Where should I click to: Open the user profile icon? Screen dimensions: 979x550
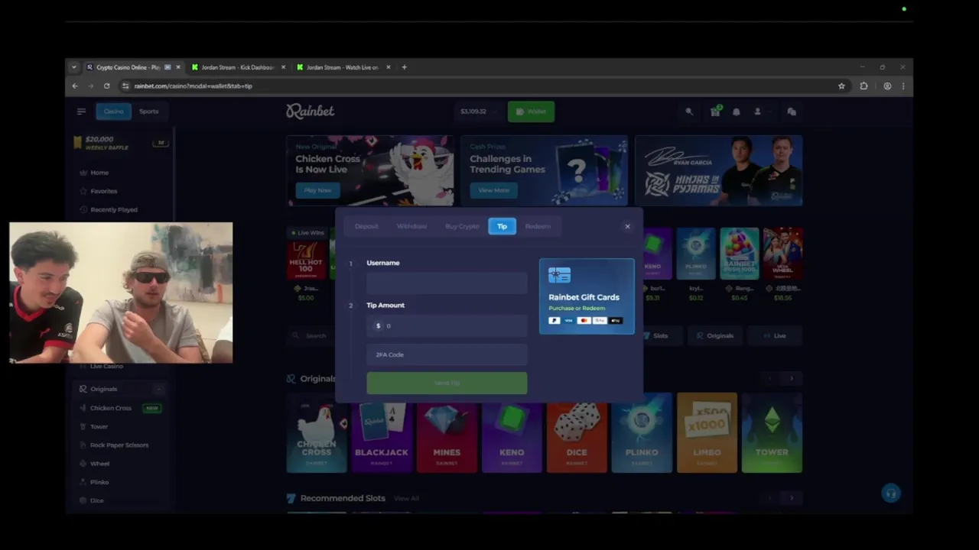(758, 112)
